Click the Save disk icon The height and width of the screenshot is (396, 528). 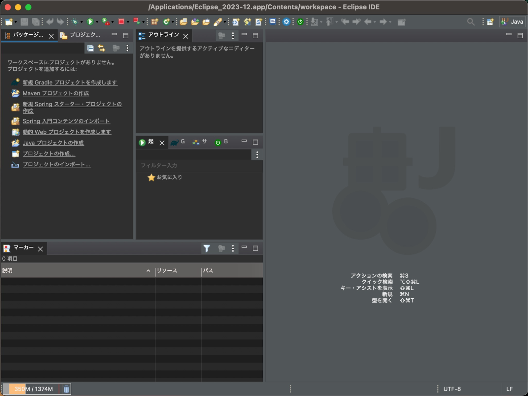[24, 22]
